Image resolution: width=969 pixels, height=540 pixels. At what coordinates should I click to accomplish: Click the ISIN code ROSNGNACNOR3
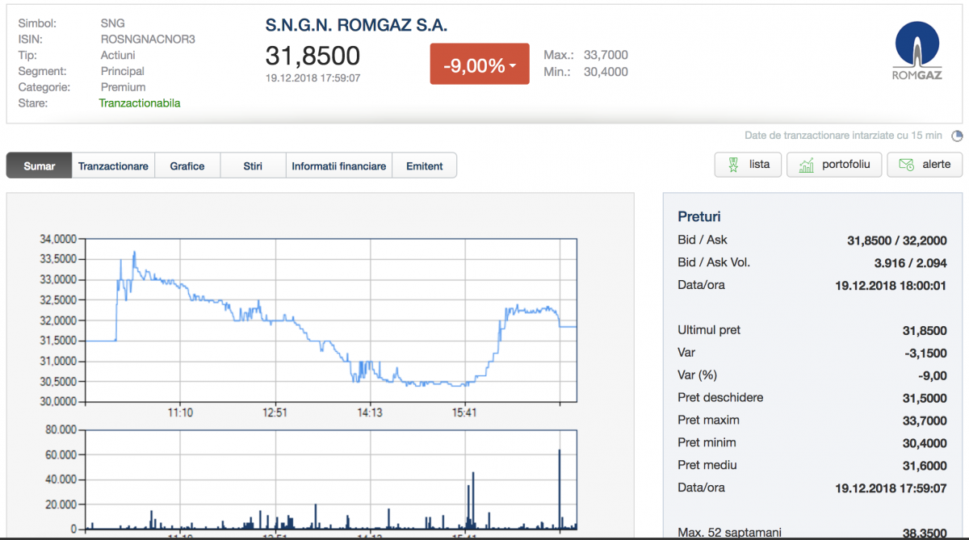pos(149,39)
